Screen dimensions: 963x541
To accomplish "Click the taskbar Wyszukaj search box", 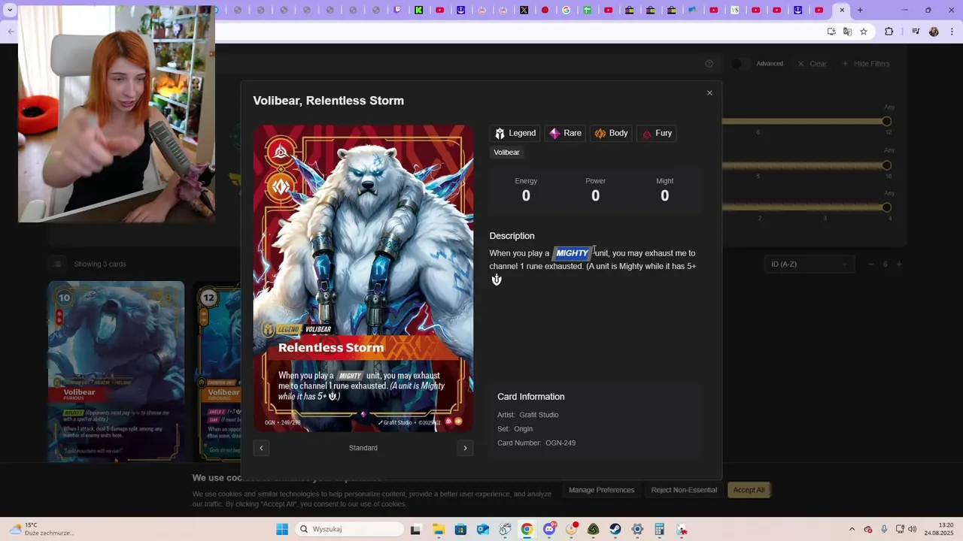I will click(350, 530).
